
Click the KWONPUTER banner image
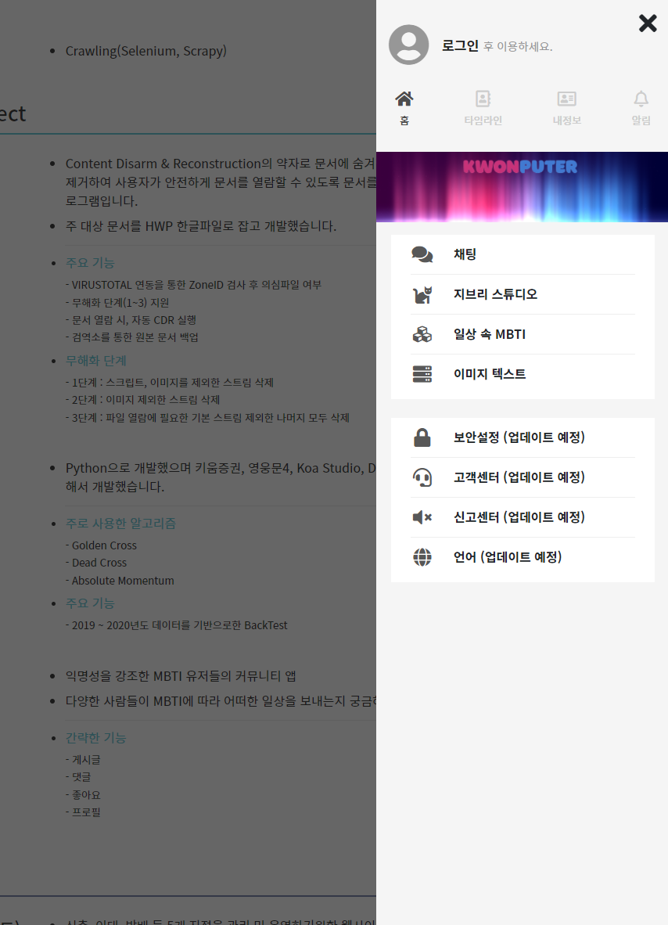(522, 187)
